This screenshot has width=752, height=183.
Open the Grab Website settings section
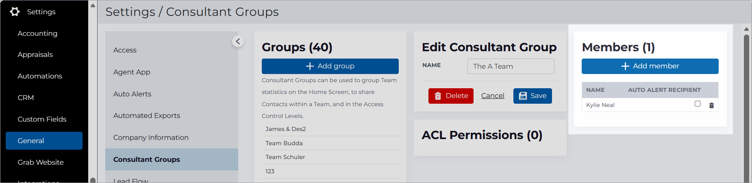41,162
